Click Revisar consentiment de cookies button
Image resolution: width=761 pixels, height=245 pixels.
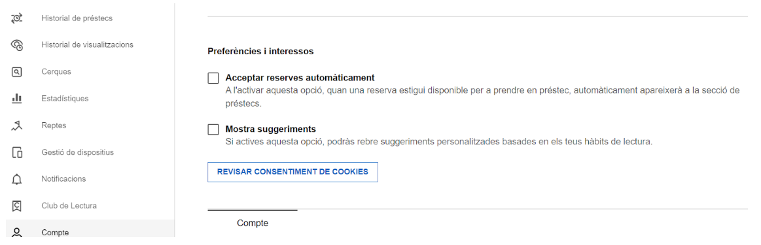[292, 172]
